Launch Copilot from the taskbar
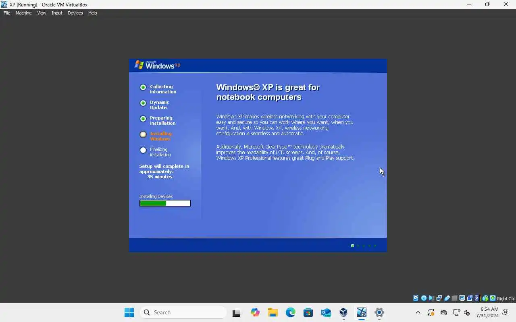Screen dimensions: 516x322 [255, 312]
